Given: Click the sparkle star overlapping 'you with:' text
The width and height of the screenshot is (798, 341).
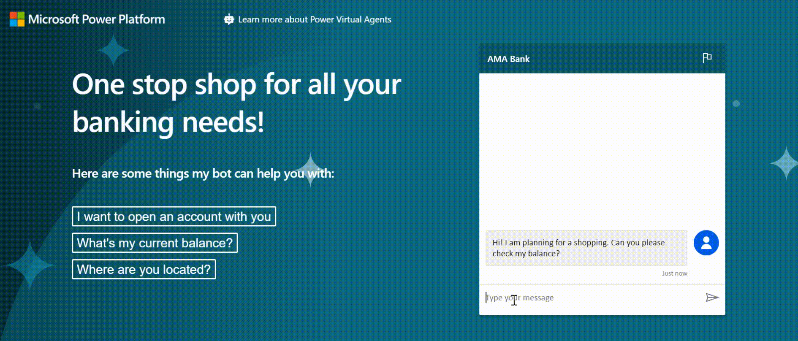Looking at the screenshot, I should click(x=310, y=170).
